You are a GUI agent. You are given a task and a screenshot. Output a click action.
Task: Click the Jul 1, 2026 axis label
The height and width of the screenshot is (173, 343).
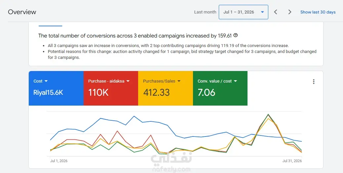pos(59,161)
